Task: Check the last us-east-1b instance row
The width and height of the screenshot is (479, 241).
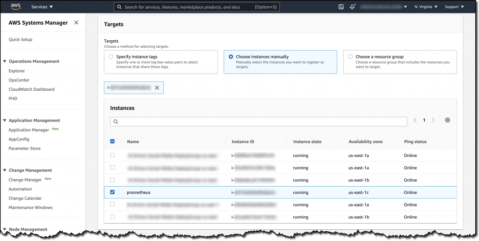Action: click(112, 217)
